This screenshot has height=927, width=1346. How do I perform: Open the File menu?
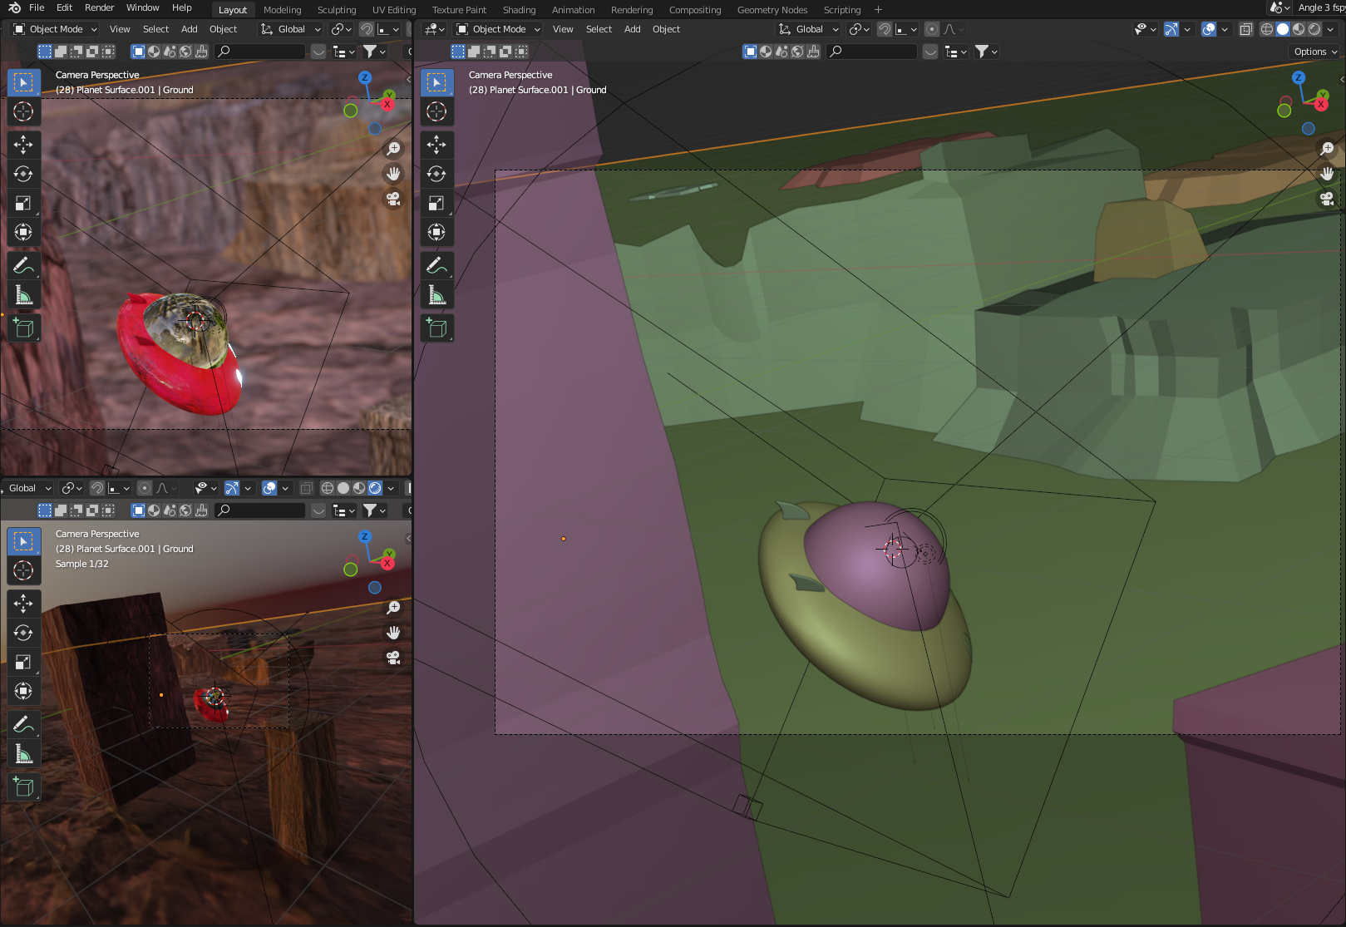pos(37,7)
